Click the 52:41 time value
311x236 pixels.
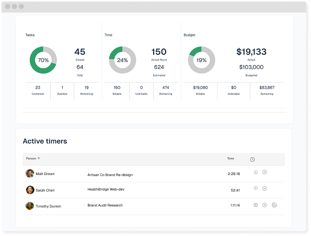[x=235, y=190]
